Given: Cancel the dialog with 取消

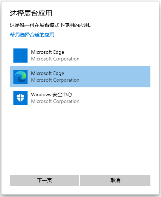Looking at the screenshot, I should pyautogui.click(x=115, y=180).
